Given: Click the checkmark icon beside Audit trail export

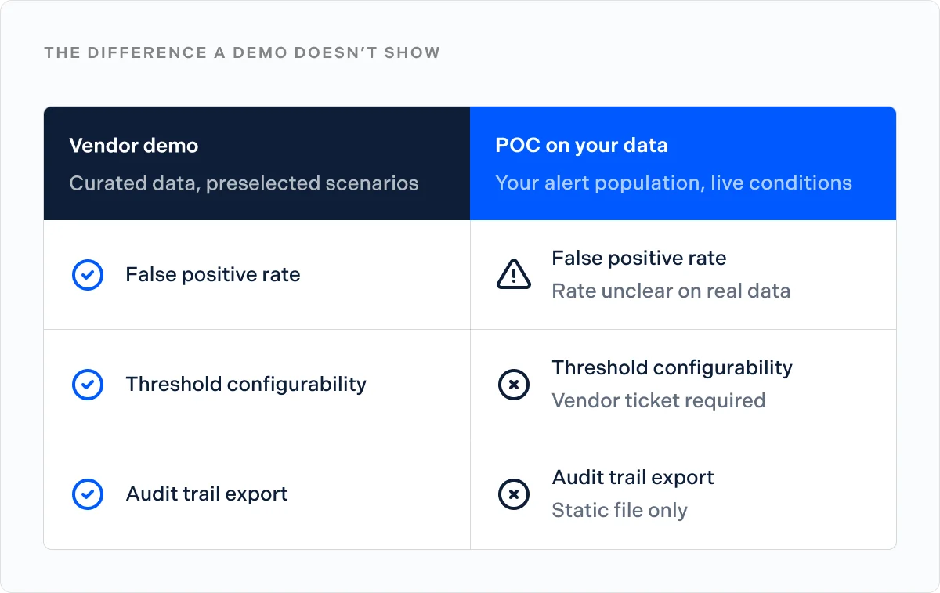Looking at the screenshot, I should click(88, 494).
